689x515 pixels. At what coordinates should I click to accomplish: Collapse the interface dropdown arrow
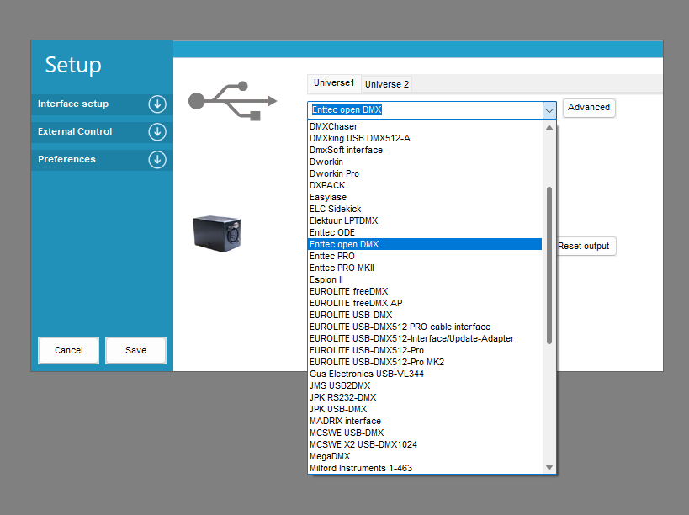[x=549, y=109]
